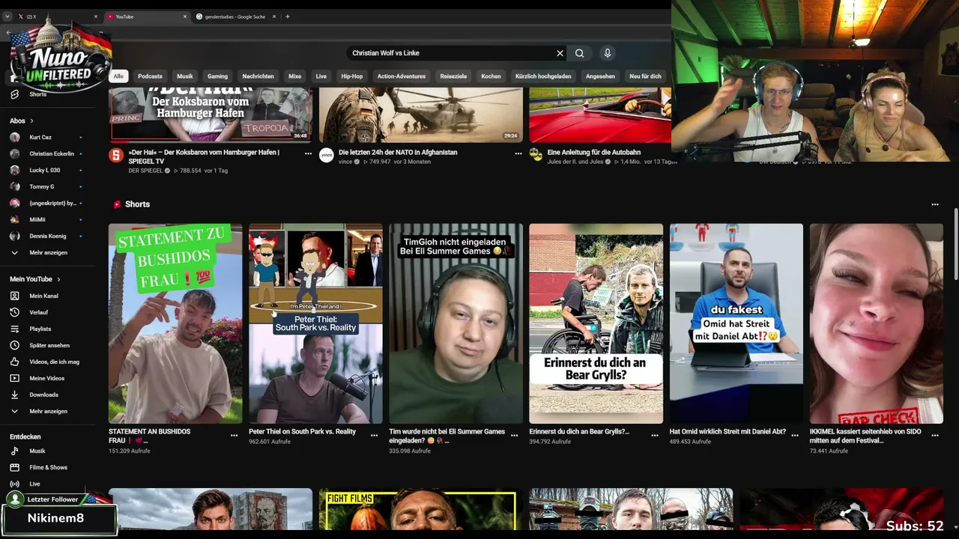Open the DER SPIEGEL channel avatar
Image resolution: width=959 pixels, height=539 pixels.
tap(116, 155)
